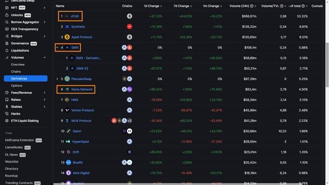The width and height of the screenshot is (329, 185).
Task: Click the Raises book icon
Action: coord(7,100)
